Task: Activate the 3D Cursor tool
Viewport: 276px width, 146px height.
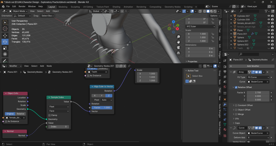Action: click(5, 29)
